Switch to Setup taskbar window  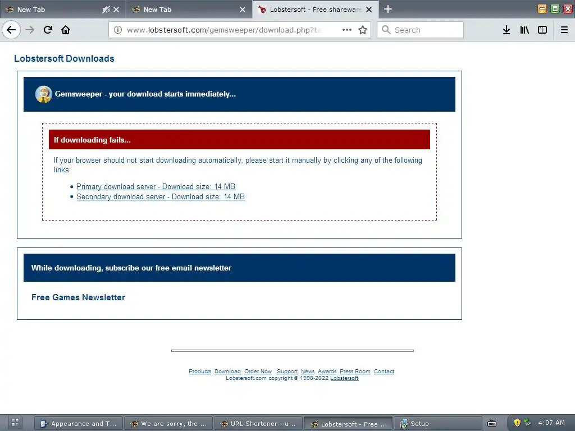pos(438,424)
